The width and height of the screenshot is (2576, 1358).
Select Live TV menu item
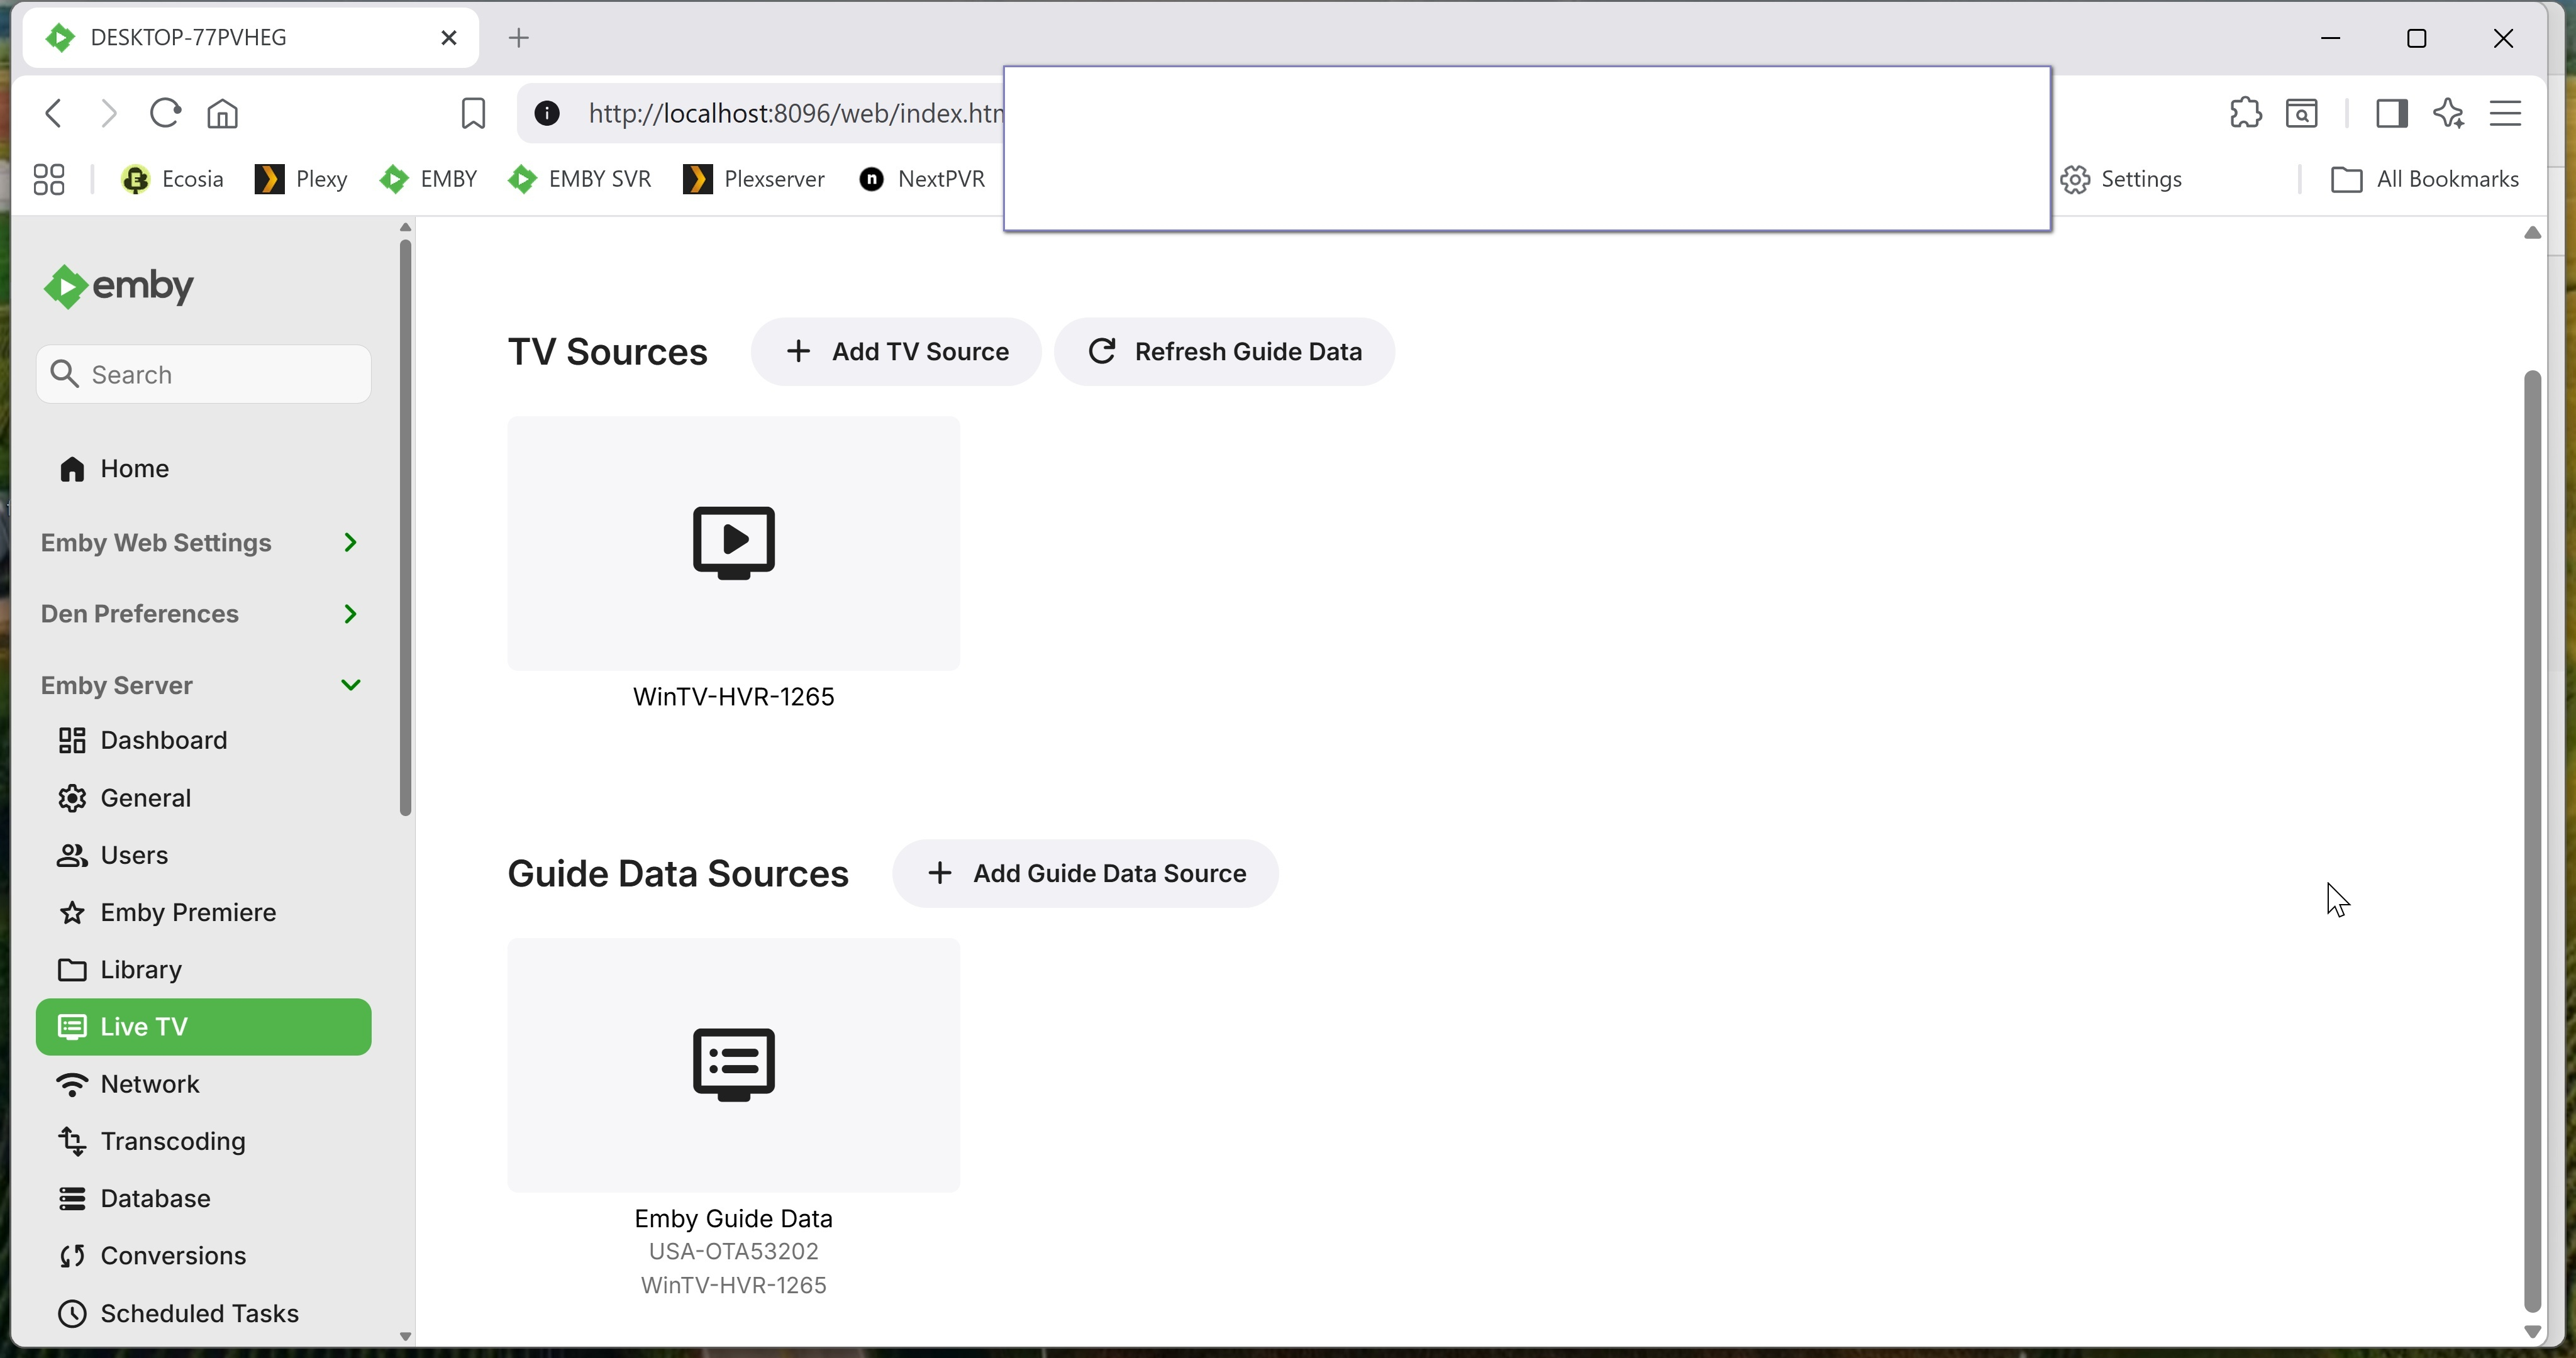coord(203,1027)
